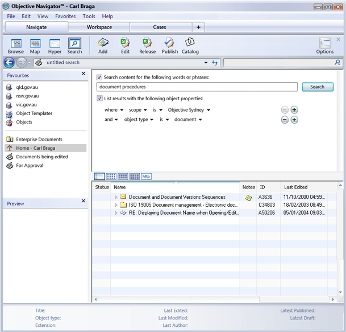346x332 pixels.
Task: Switch to the Cases tab
Action: [x=160, y=27]
